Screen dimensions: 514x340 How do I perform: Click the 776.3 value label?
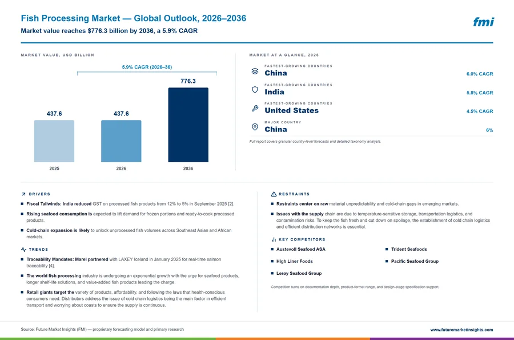click(x=188, y=81)
